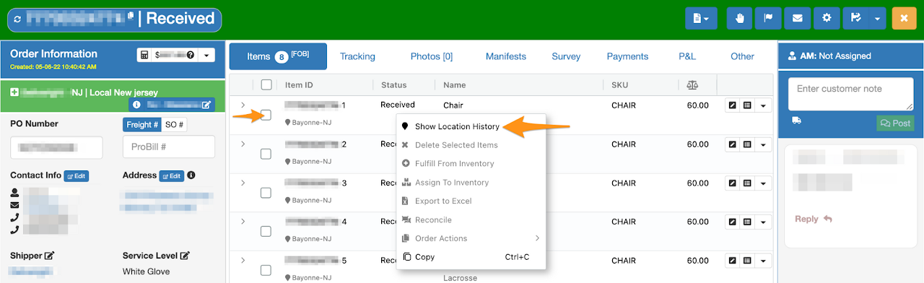The width and height of the screenshot is (924, 283).
Task: Click the PO Number input field
Action: pos(56,147)
